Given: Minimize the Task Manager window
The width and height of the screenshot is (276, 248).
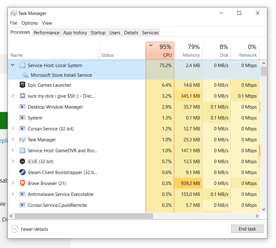Looking at the screenshot, I should pyautogui.click(x=221, y=13).
